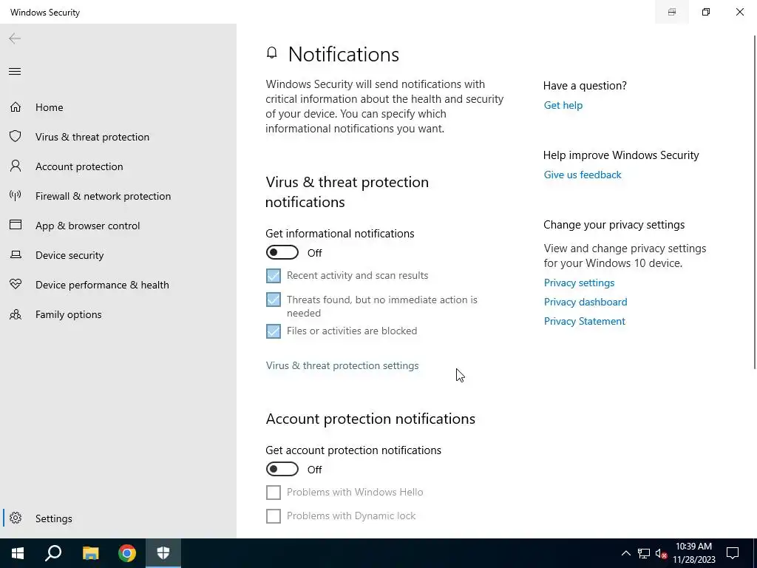
Task: Click the Home house icon
Action: click(x=16, y=106)
